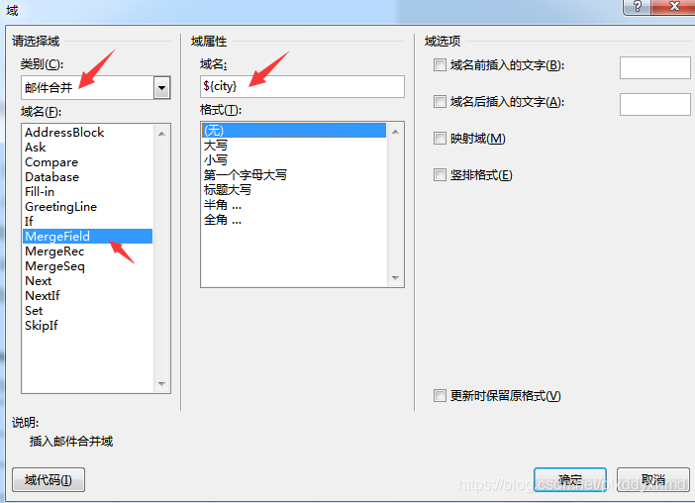Toggle 映射域 checkbox

coord(440,139)
